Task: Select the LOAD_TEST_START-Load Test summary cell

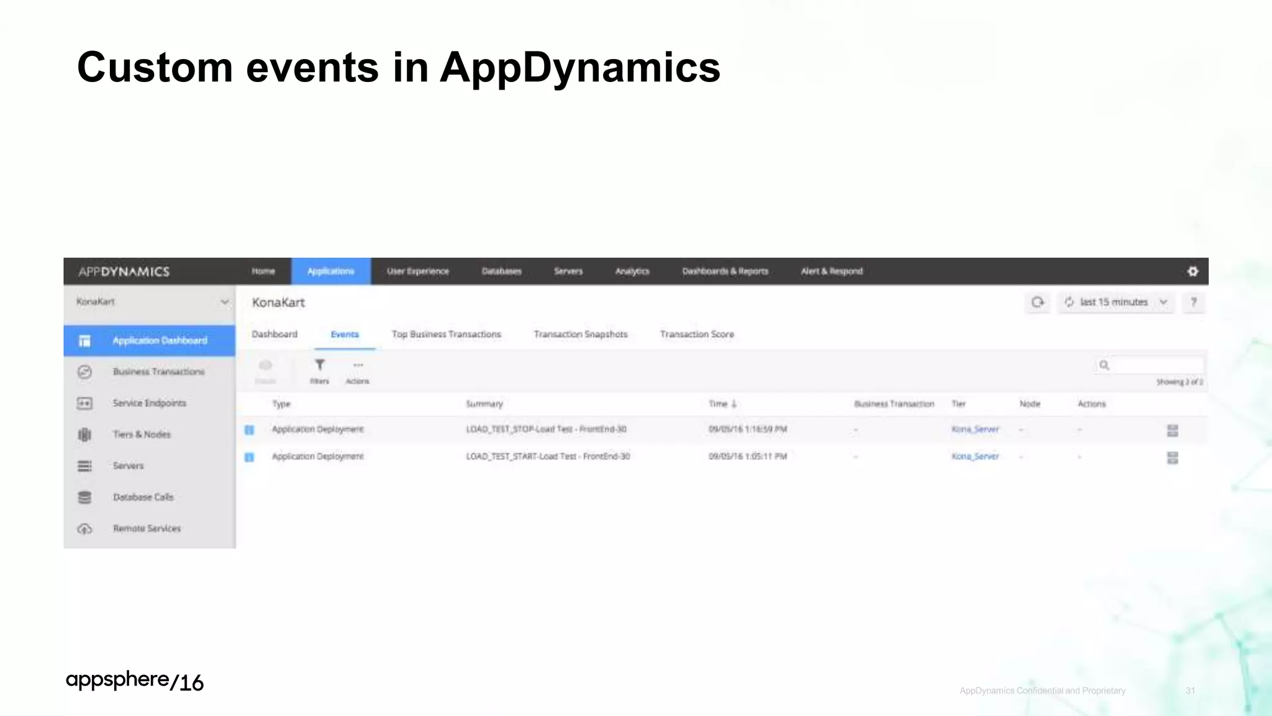Action: point(548,457)
